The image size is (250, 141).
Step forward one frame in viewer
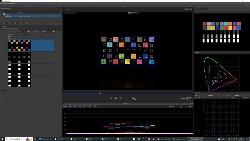(x=121, y=98)
